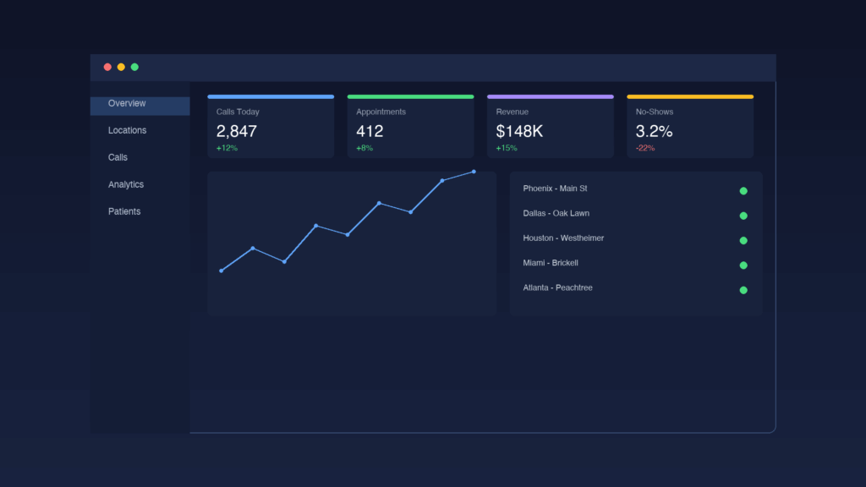Click status dot for Dallas - Oak Lawn
866x487 pixels.
pos(743,216)
